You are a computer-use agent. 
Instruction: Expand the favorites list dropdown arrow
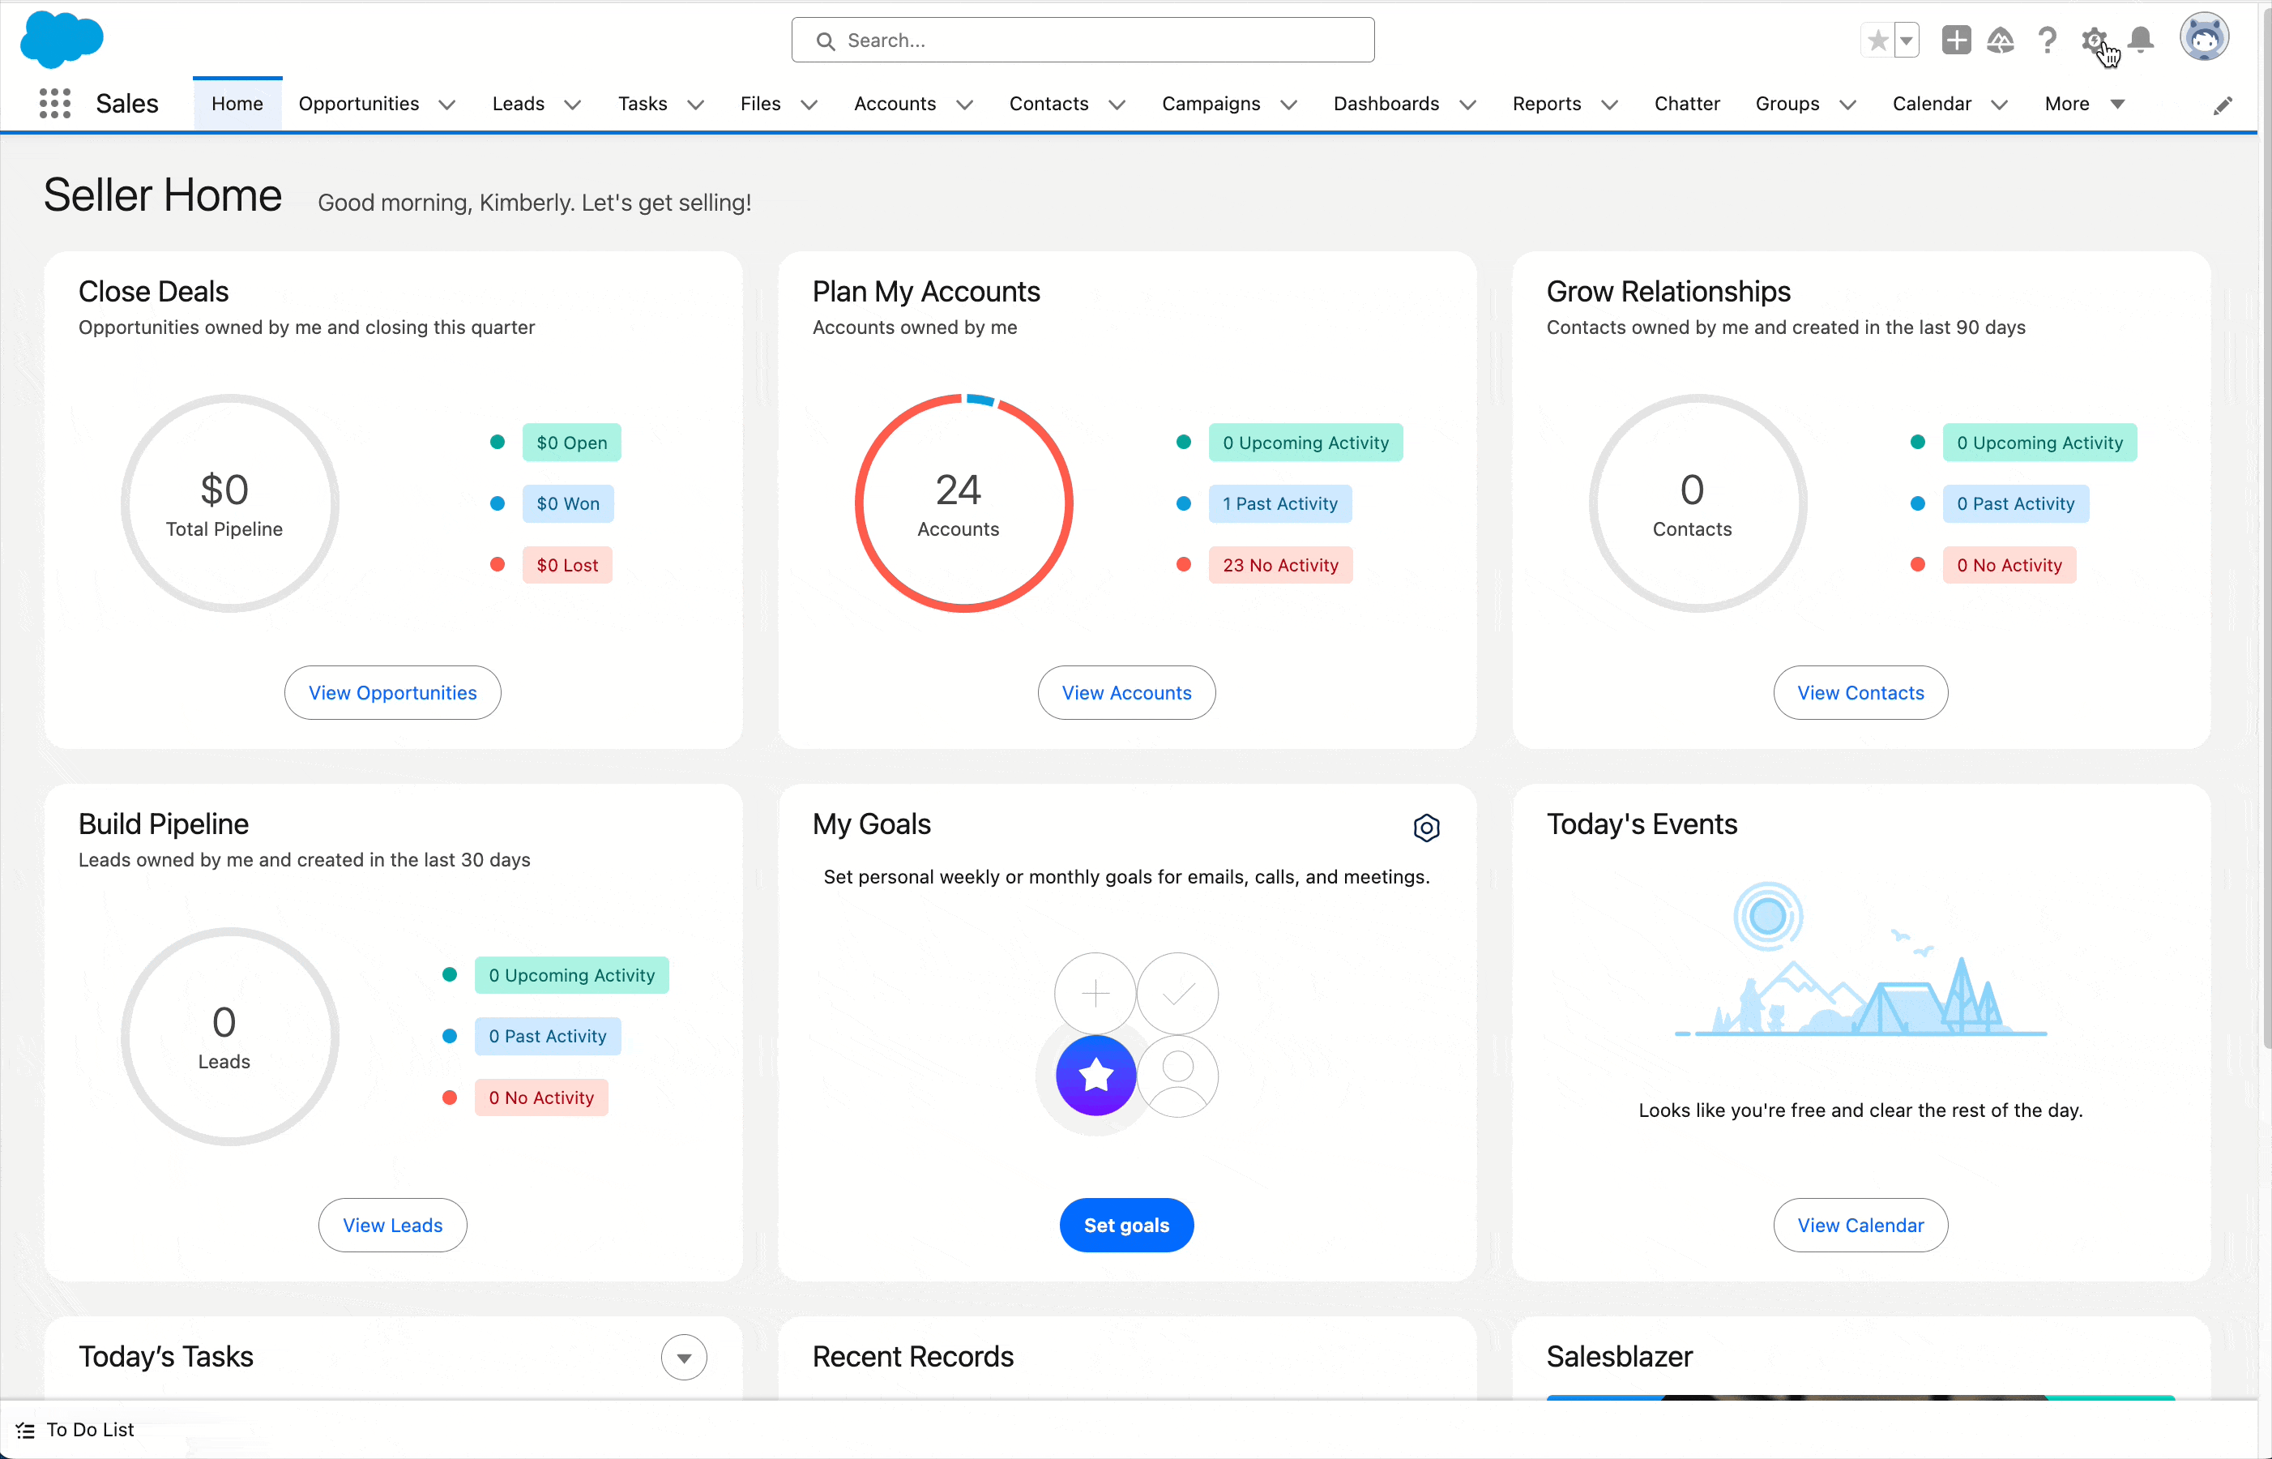pyautogui.click(x=1907, y=41)
